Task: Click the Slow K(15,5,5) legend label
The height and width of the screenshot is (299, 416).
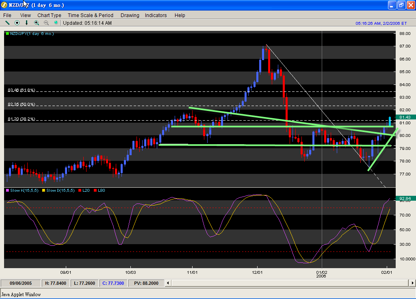Action: click(24, 191)
